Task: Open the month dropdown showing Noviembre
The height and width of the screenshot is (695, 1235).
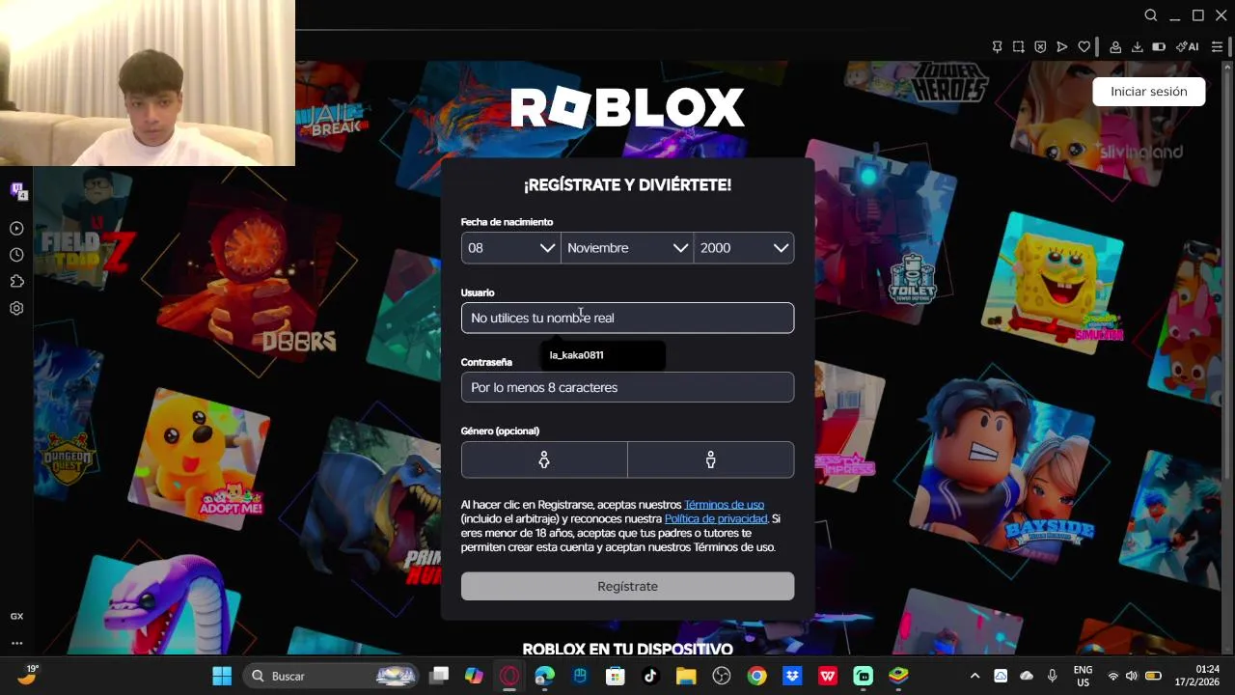Action: [x=627, y=248]
